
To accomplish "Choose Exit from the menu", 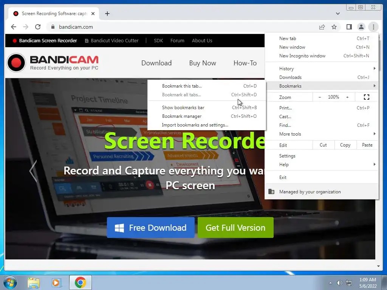I will point(321,177).
